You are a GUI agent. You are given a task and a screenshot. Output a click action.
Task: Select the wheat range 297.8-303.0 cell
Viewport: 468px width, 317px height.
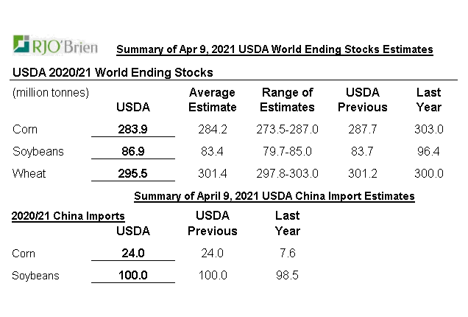coord(287,173)
